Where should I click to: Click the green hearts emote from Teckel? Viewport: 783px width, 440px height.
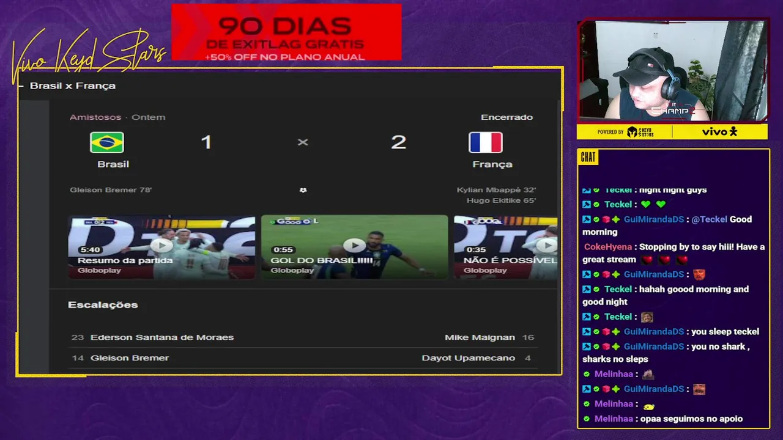point(652,204)
